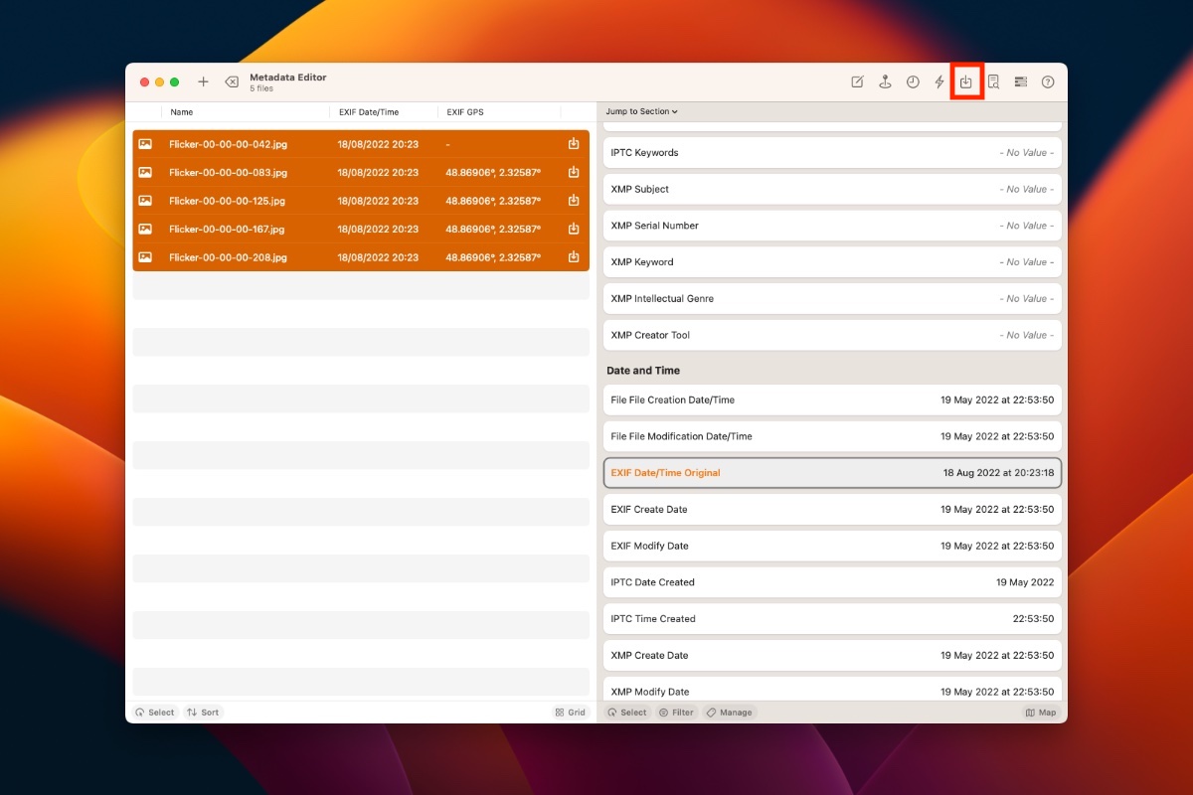Viewport: 1193px width, 795px height.
Task: Click the lightning bolt quick actions icon
Action: [939, 81]
